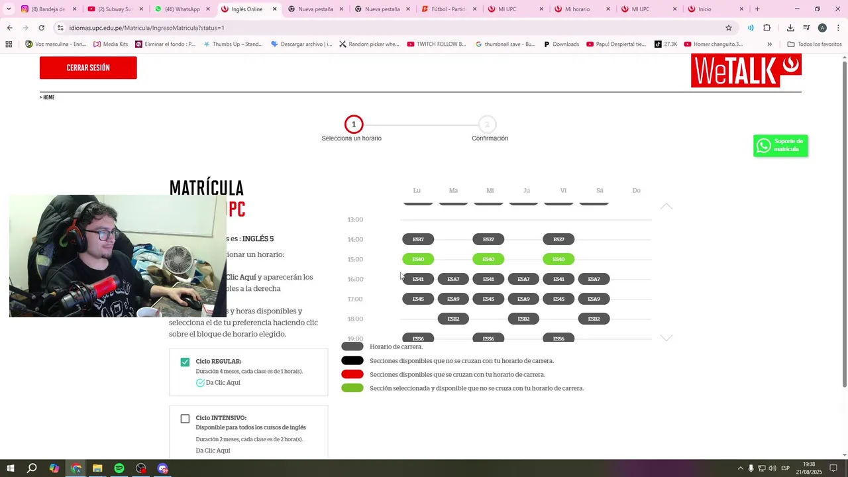Click green ES40 block on Friday

[558, 259]
